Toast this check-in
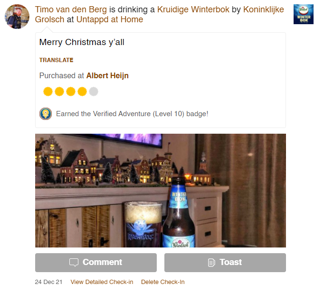324x293 pixels. tap(225, 263)
